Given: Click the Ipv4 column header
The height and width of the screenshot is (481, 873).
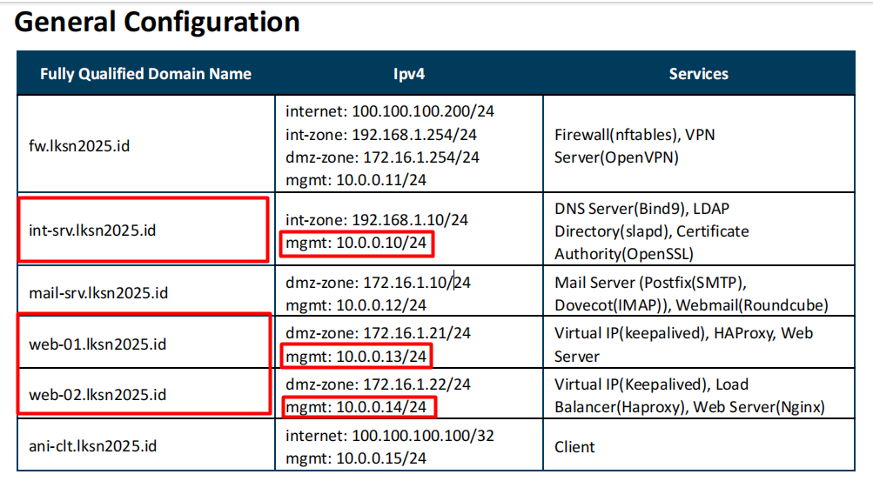Looking at the screenshot, I should tap(409, 74).
